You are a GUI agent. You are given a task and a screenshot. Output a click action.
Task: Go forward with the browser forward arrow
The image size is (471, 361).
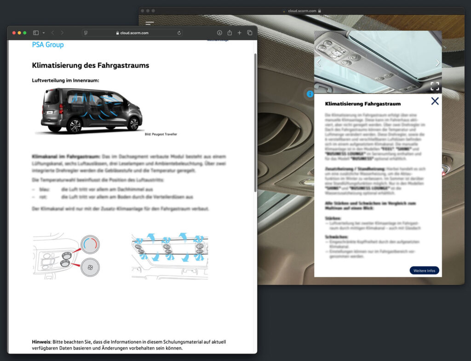[x=62, y=33]
